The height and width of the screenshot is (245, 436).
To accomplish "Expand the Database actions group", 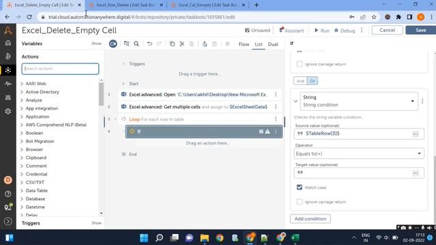I will pos(22,199).
